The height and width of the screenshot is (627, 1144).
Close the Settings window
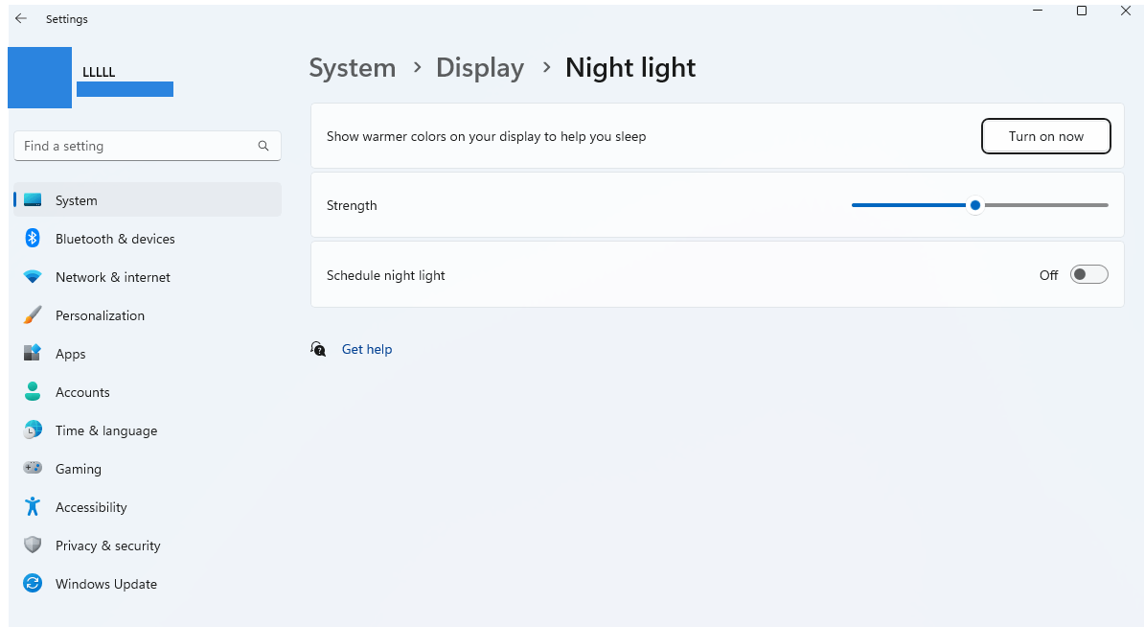(x=1125, y=11)
